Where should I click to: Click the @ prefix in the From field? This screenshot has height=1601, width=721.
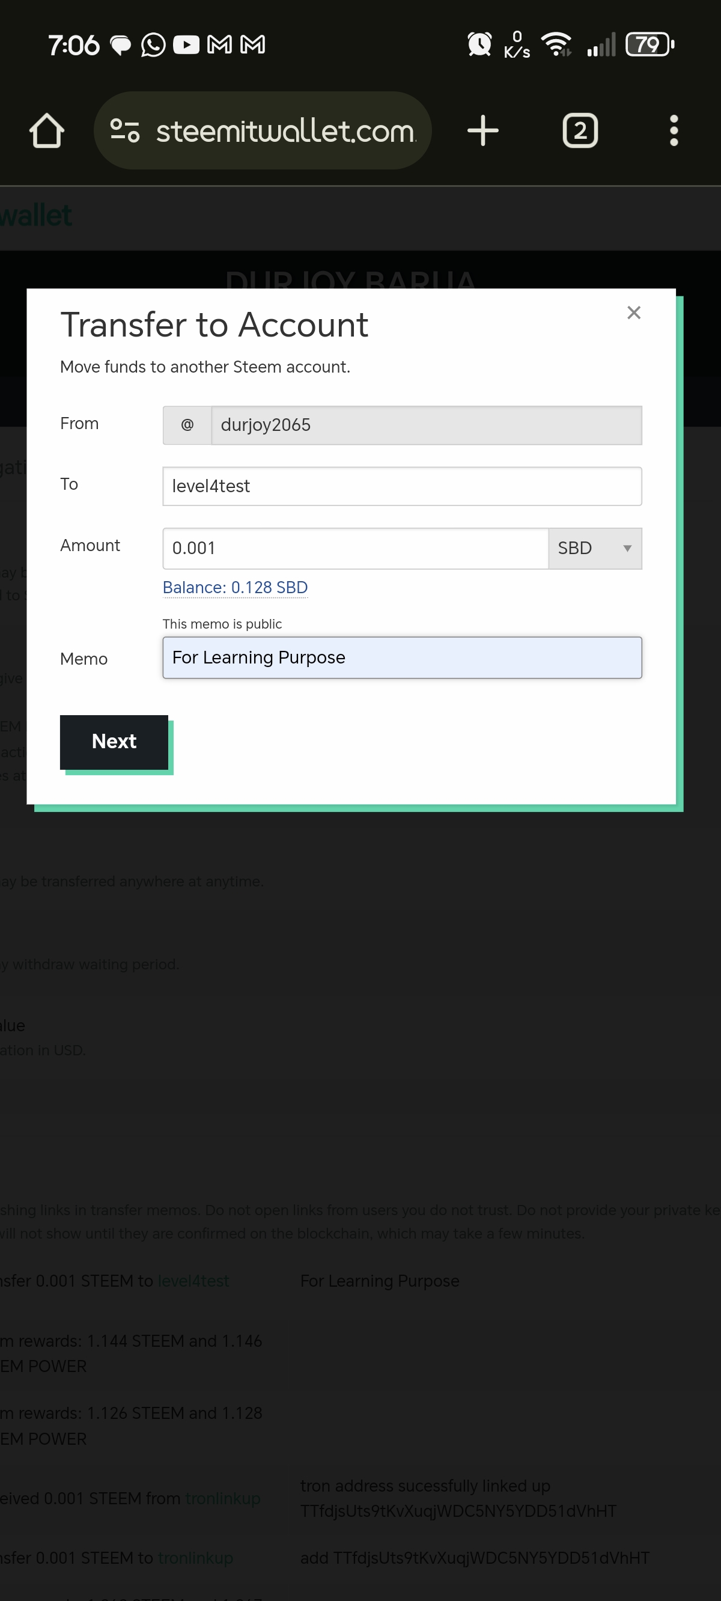click(x=187, y=425)
